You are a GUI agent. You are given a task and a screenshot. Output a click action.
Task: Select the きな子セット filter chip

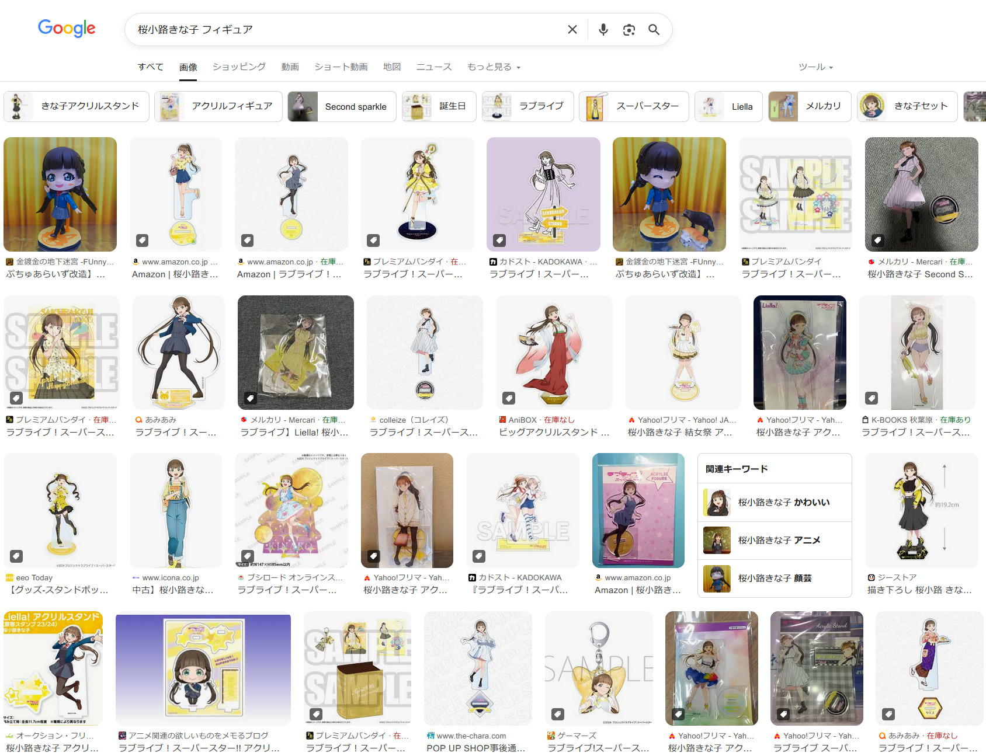tap(907, 106)
